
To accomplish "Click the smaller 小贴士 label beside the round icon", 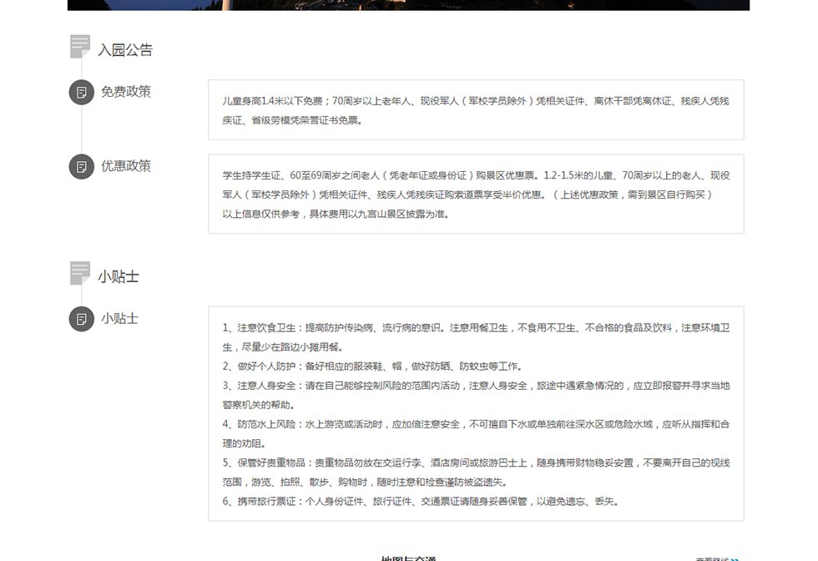I will 119,318.
